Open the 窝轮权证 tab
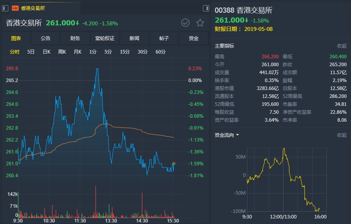Image resolution: width=351 pixels, height=224 pixels. pos(105,38)
